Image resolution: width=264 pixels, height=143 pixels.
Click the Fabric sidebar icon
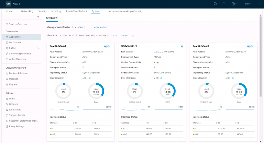coord(7,48)
